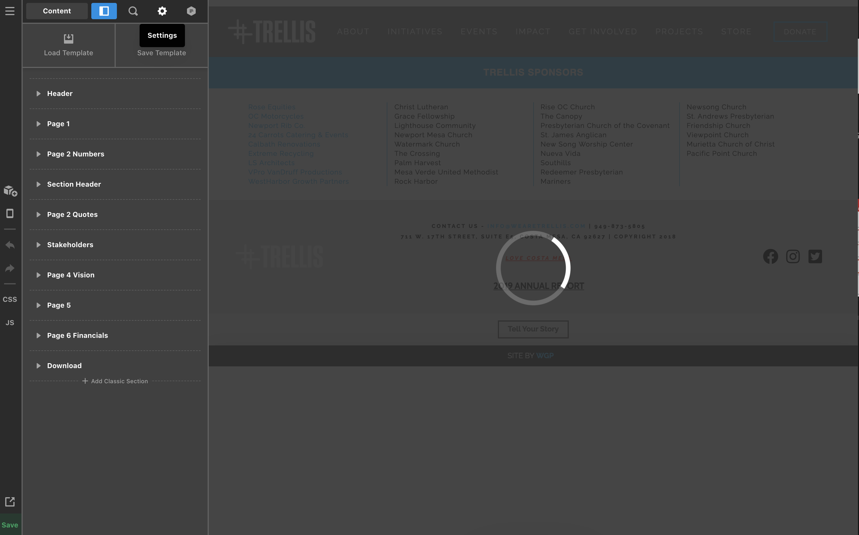Click the Load Template icon
Image resolution: width=859 pixels, height=535 pixels.
69,39
